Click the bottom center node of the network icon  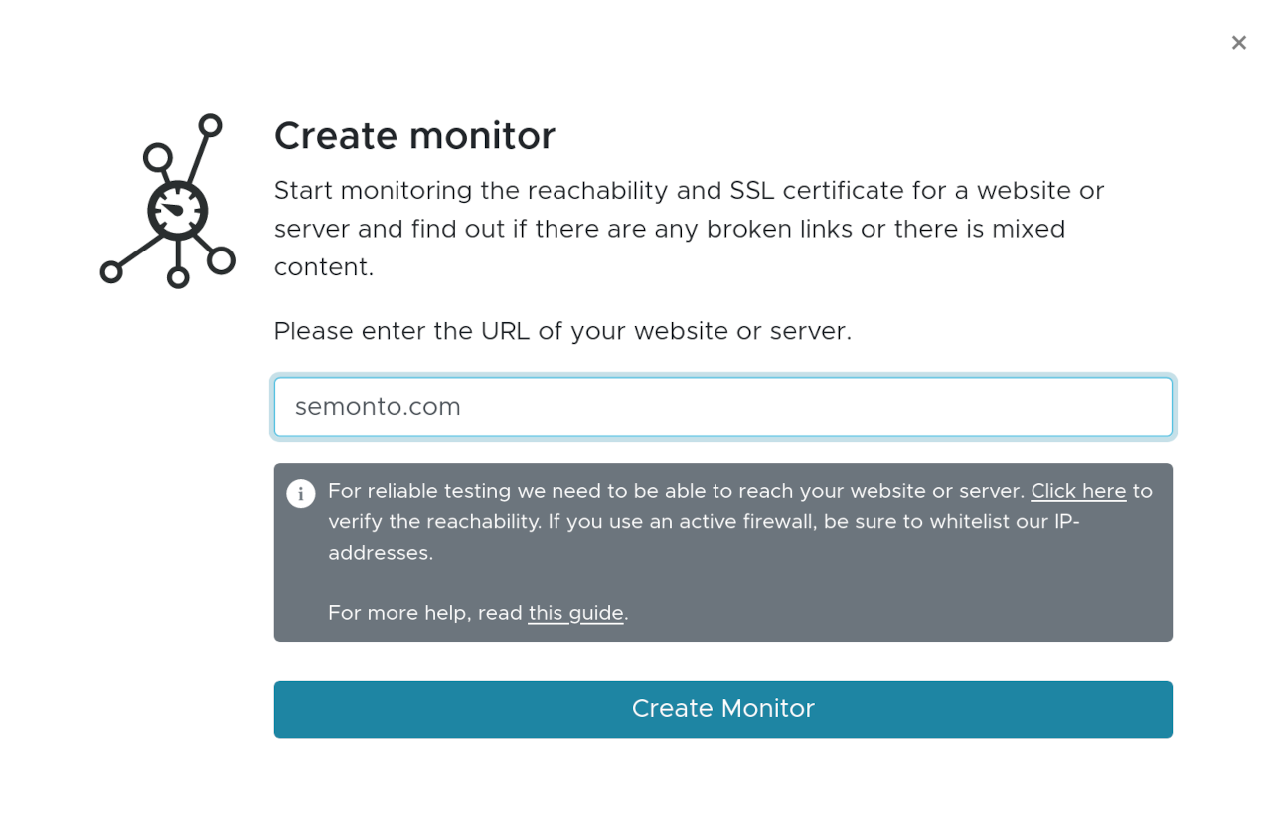click(x=178, y=278)
